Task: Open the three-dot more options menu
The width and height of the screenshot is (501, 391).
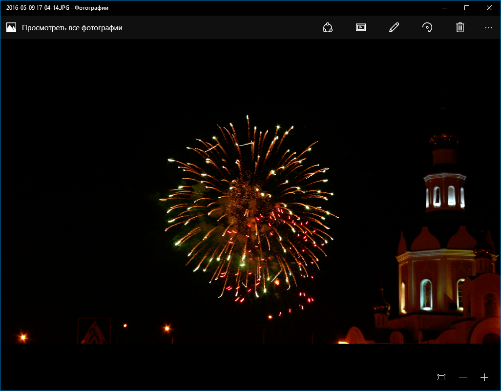Action: coord(488,28)
